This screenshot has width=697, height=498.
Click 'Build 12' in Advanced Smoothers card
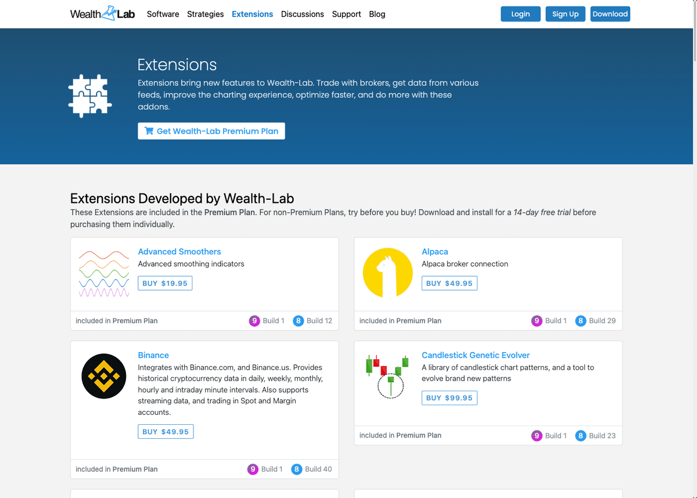[319, 321]
